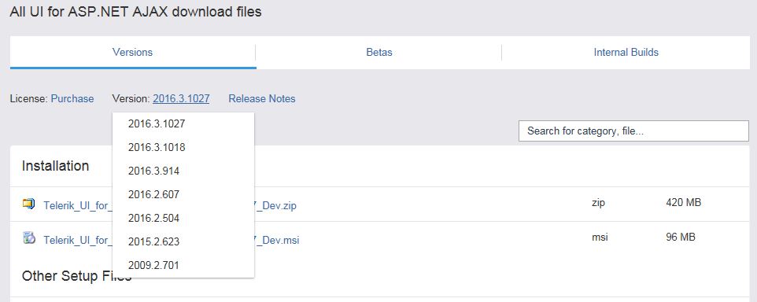Open the Release Notes link
Screen dimensions: 757x302
[x=262, y=99]
